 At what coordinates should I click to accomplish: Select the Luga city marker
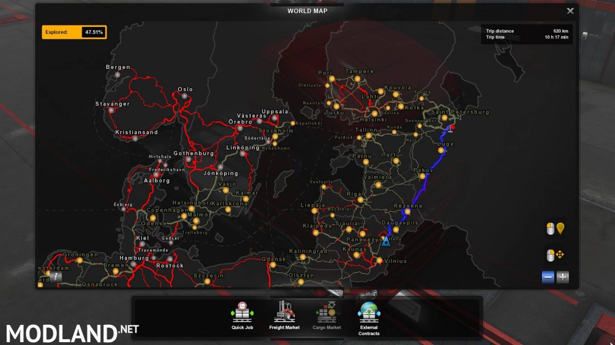(x=441, y=150)
